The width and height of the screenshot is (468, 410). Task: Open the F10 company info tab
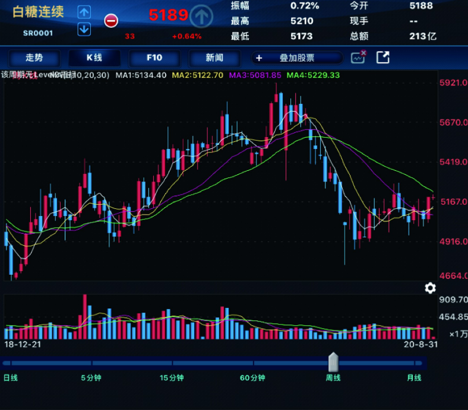(154, 58)
